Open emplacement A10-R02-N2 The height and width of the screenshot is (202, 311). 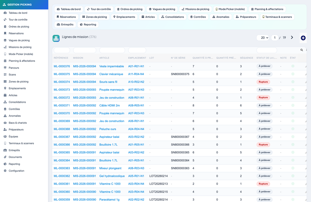tap(136, 82)
